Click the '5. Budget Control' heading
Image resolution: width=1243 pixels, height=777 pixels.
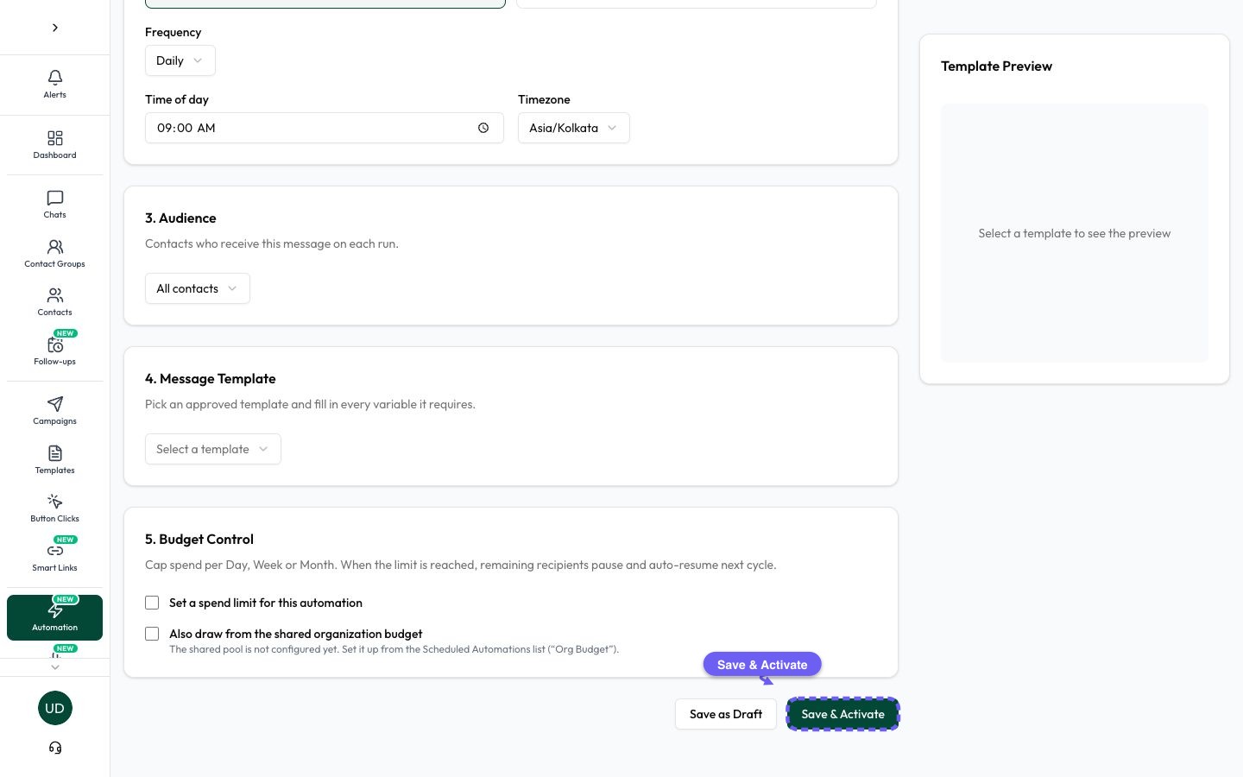(199, 540)
